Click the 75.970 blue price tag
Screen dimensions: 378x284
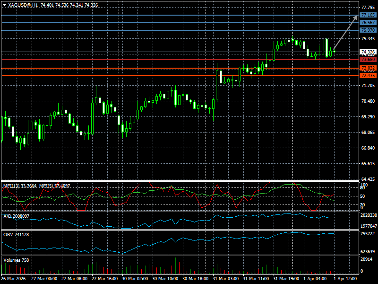pos(368,30)
